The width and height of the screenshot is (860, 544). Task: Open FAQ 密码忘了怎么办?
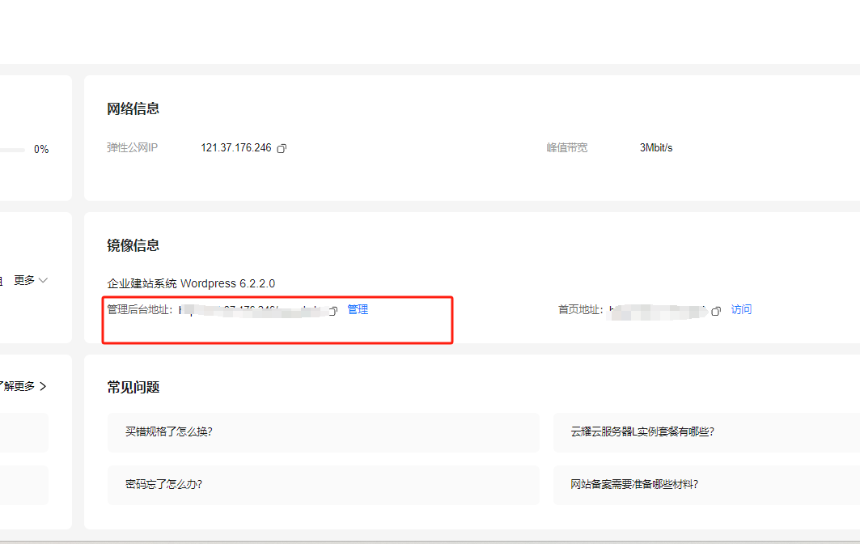[163, 484]
